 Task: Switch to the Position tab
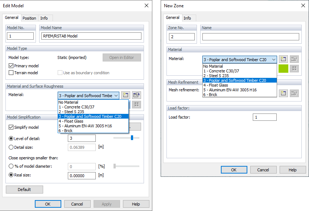pyautogui.click(x=29, y=18)
